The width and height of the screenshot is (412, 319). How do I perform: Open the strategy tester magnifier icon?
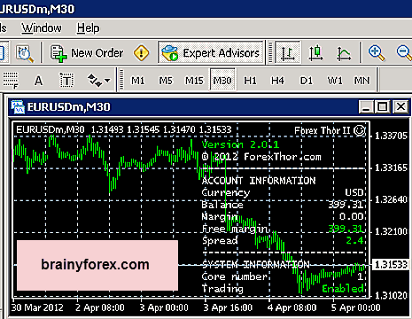[25, 53]
